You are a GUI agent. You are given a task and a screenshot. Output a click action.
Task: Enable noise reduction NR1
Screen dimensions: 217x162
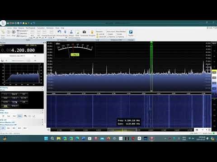pos(9,128)
